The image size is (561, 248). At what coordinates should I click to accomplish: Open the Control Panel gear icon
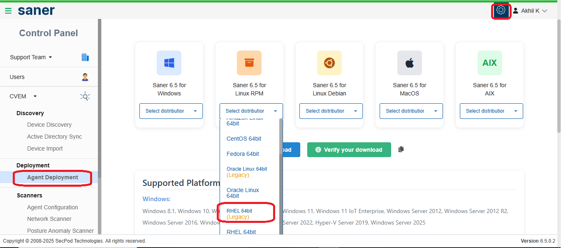(x=501, y=10)
